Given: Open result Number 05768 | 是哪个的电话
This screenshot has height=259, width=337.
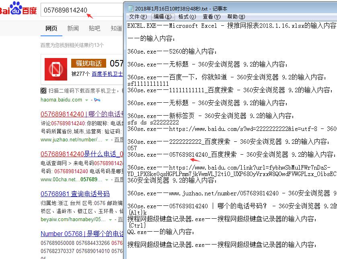Looking at the screenshot, I should click(x=82, y=234).
